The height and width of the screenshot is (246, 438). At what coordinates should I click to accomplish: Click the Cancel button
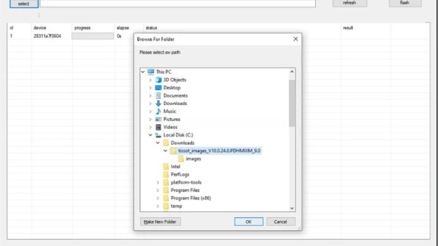tap(280, 222)
